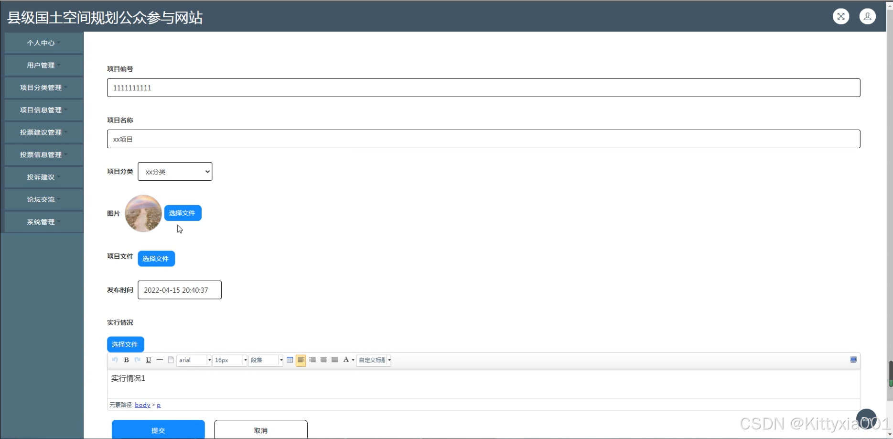
Task: Toggle underline formatting in the editor
Action: point(149,360)
